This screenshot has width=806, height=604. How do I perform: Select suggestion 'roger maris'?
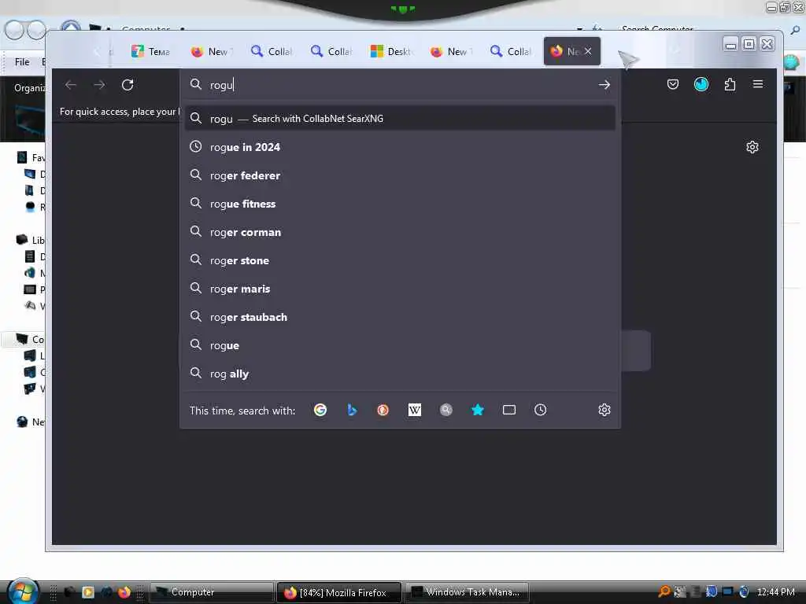(400, 289)
